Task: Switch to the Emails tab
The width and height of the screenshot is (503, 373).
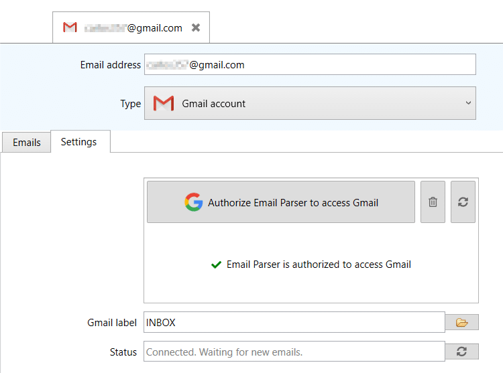Action: [27, 142]
